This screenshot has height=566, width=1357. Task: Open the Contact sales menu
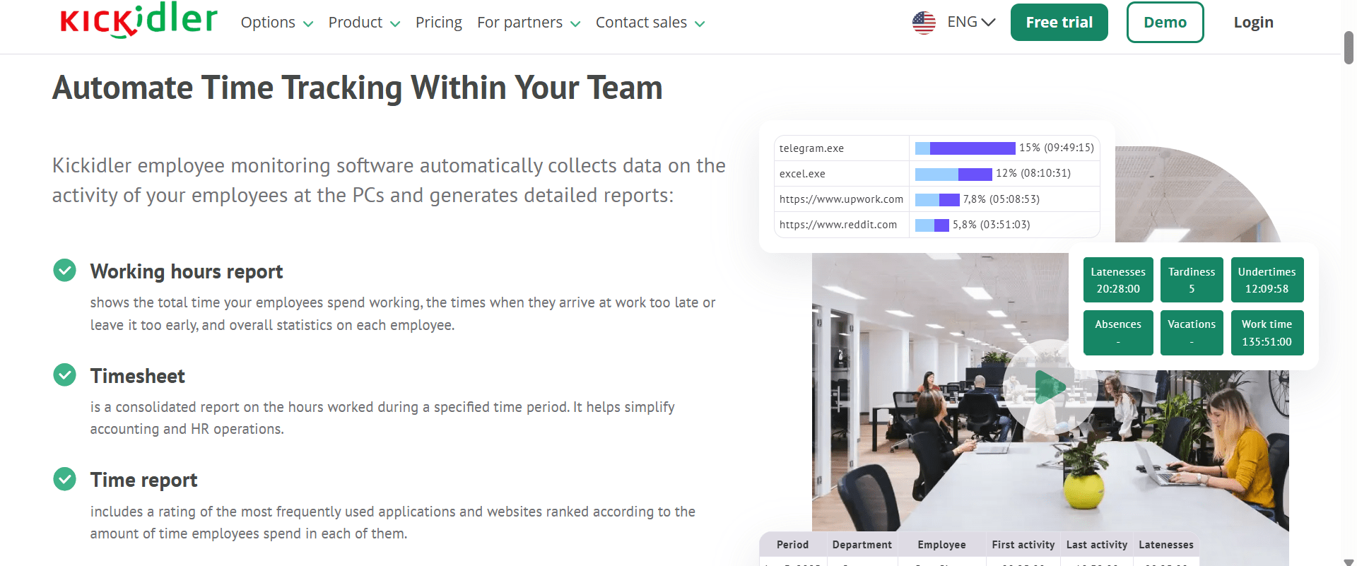650,23
